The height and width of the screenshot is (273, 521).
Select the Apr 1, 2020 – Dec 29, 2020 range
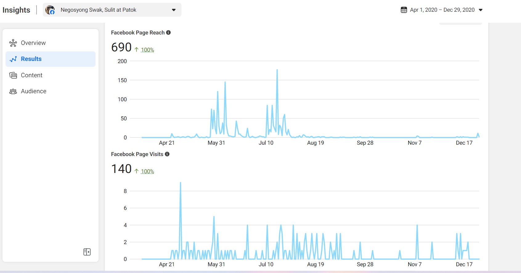click(x=442, y=10)
